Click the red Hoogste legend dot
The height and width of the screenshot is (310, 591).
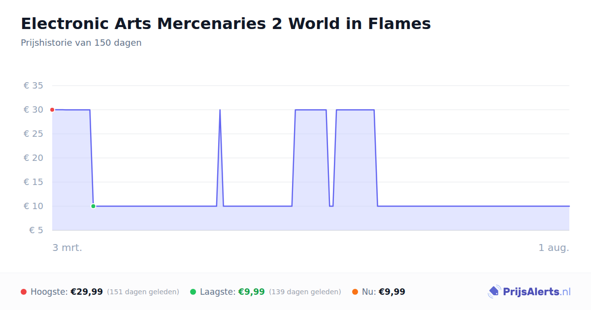24,292
